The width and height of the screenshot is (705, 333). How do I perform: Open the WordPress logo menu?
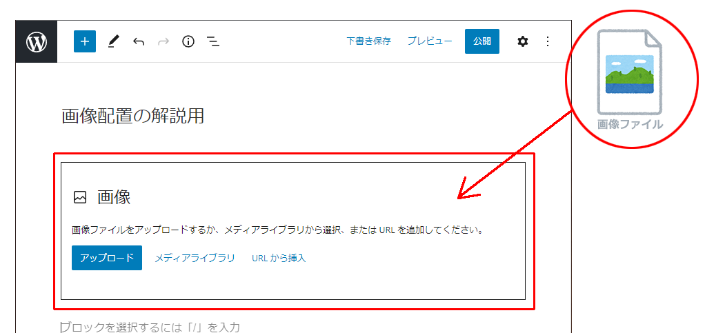pos(37,42)
